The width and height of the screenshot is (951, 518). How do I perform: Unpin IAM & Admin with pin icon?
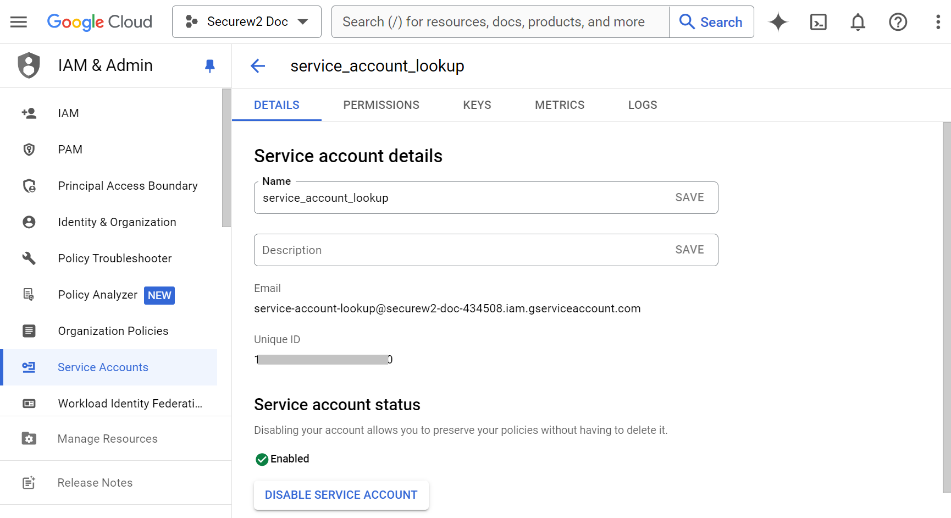coord(209,66)
